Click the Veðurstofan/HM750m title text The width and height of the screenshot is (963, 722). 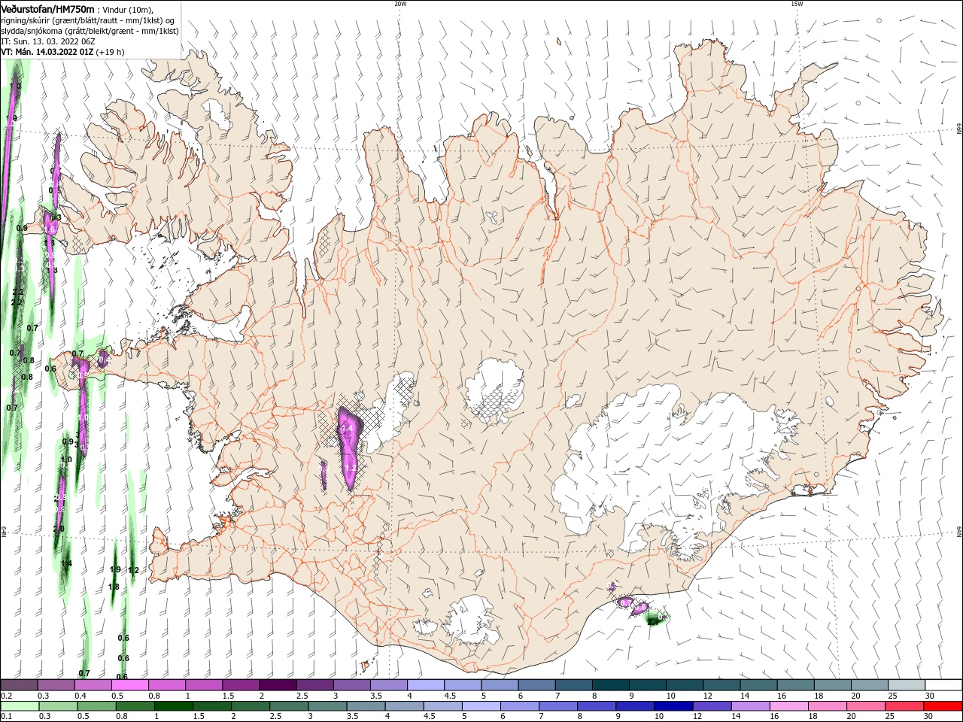click(x=47, y=8)
